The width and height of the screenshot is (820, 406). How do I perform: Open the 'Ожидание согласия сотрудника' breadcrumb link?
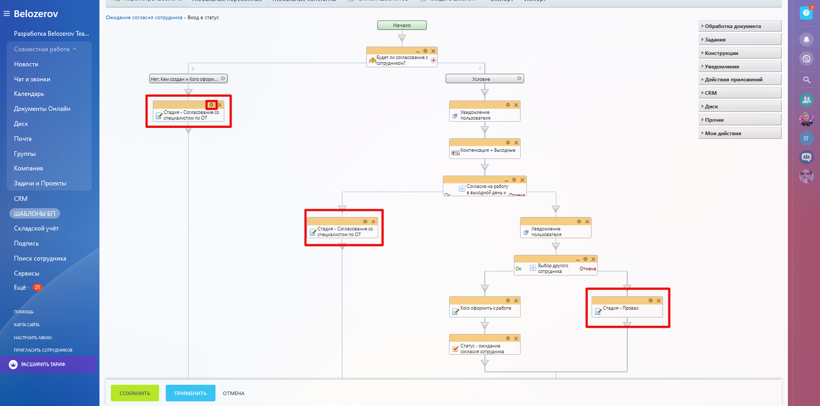(144, 18)
